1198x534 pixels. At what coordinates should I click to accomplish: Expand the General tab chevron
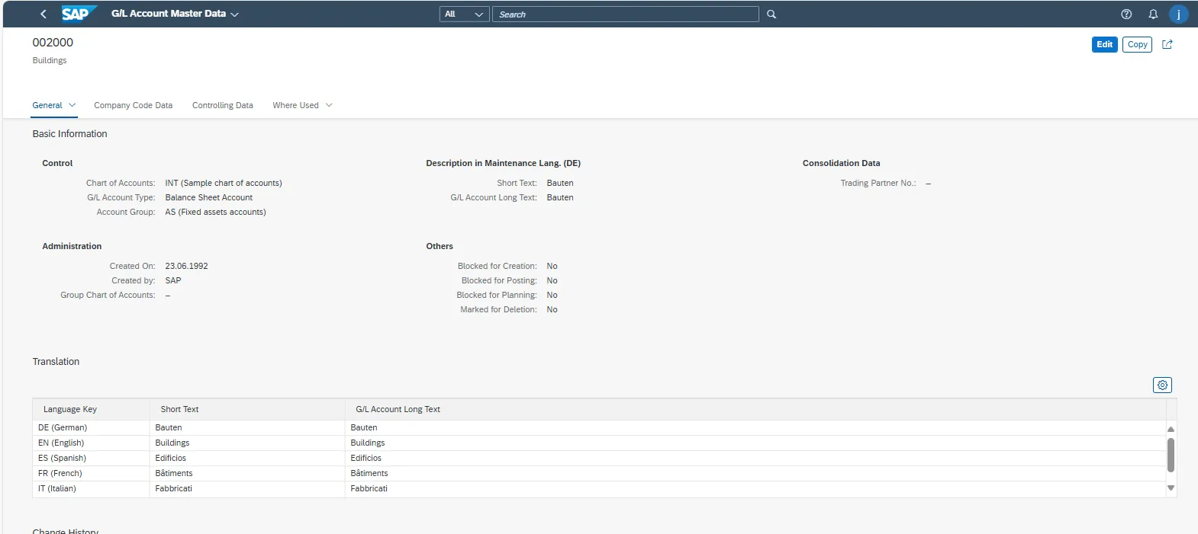[x=72, y=105]
